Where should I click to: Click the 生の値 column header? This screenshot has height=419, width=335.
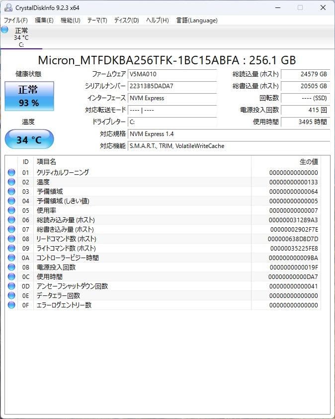[286, 161]
